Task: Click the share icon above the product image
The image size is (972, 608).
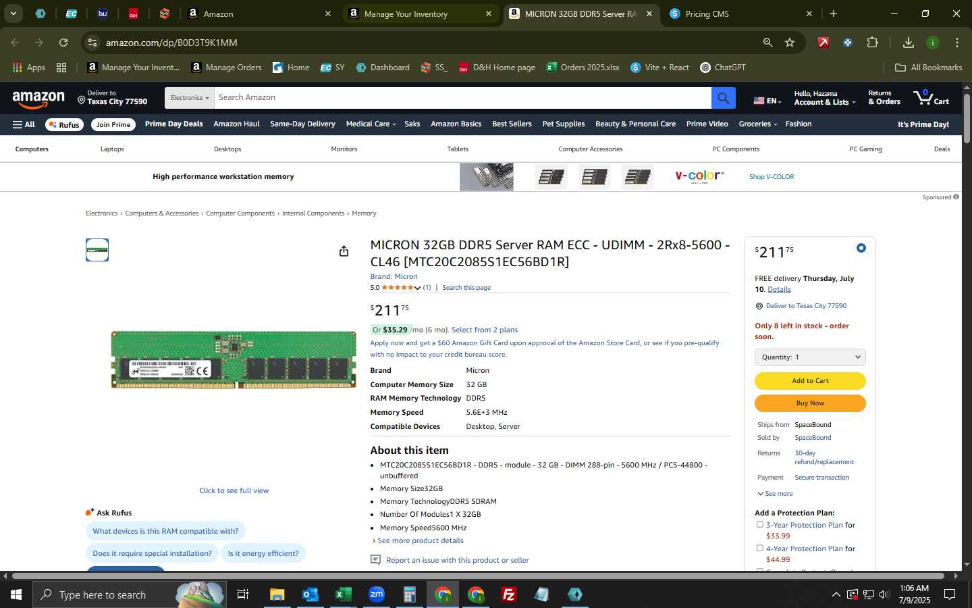Action: tap(344, 251)
